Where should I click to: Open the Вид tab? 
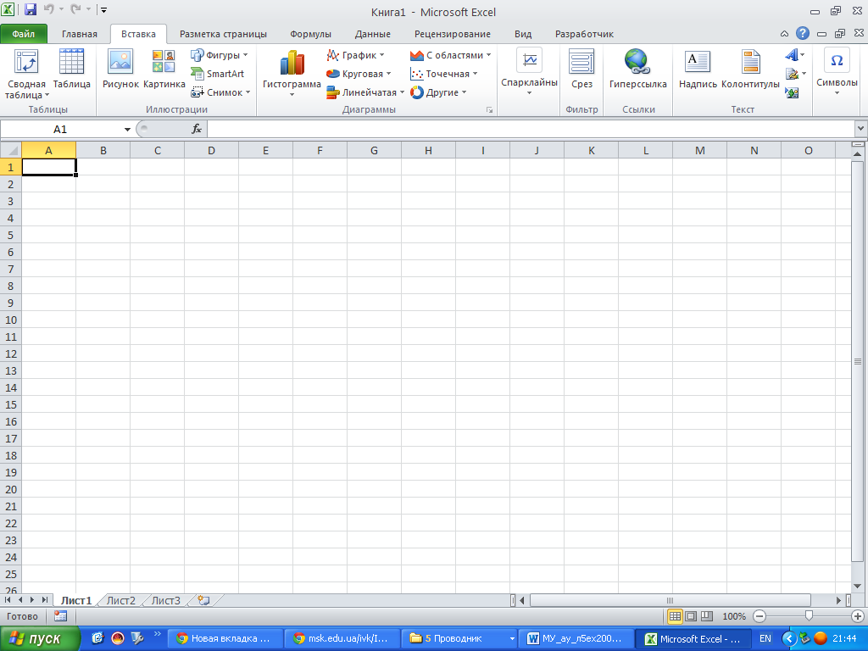(x=522, y=34)
